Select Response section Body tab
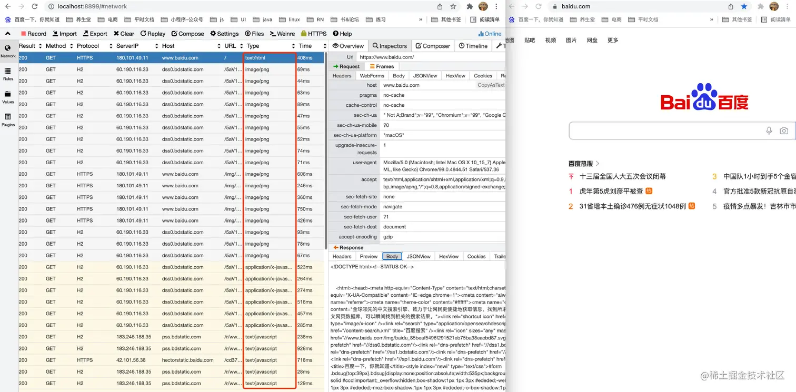 click(x=392, y=256)
